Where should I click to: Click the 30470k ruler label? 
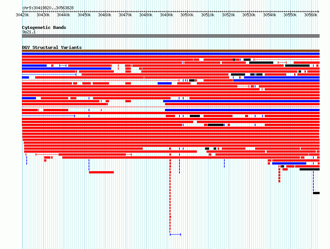pos(125,15)
